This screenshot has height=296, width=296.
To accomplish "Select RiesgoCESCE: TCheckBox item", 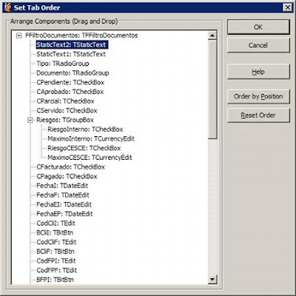I will point(84,148).
